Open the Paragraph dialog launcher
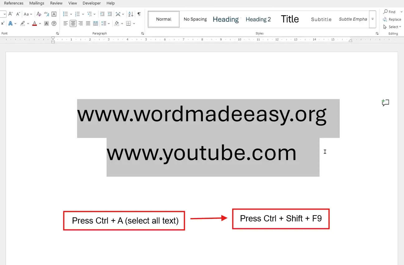 pos(142,33)
